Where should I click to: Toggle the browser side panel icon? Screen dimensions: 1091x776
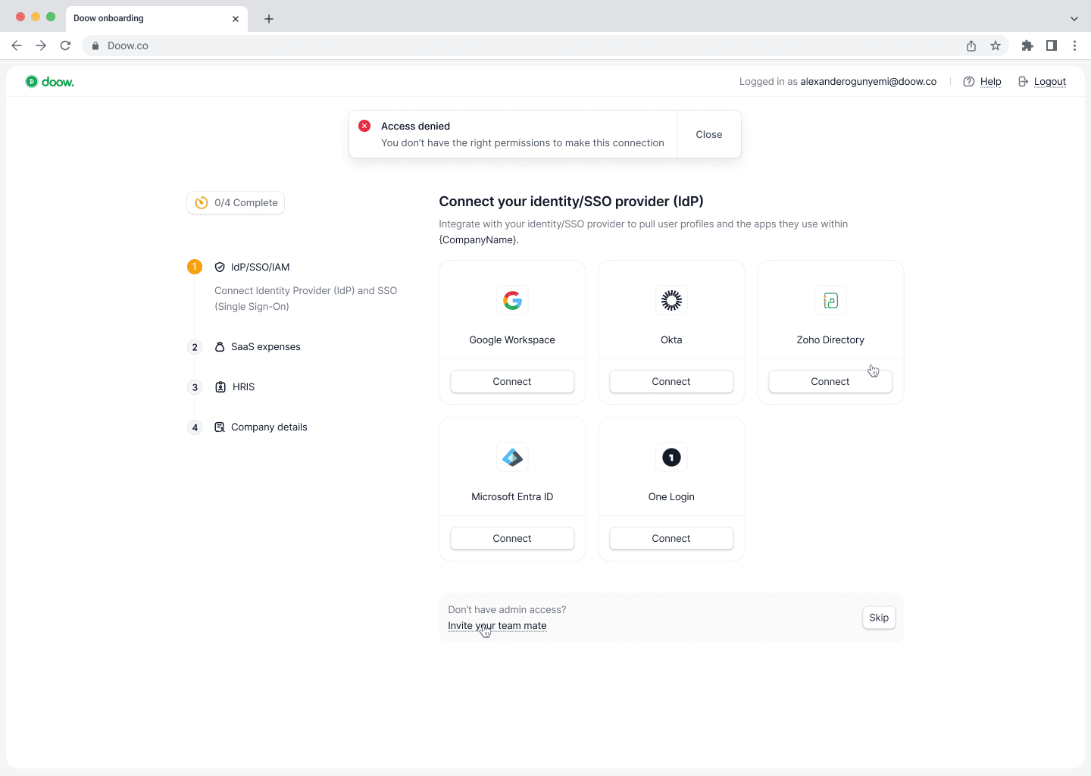1052,45
